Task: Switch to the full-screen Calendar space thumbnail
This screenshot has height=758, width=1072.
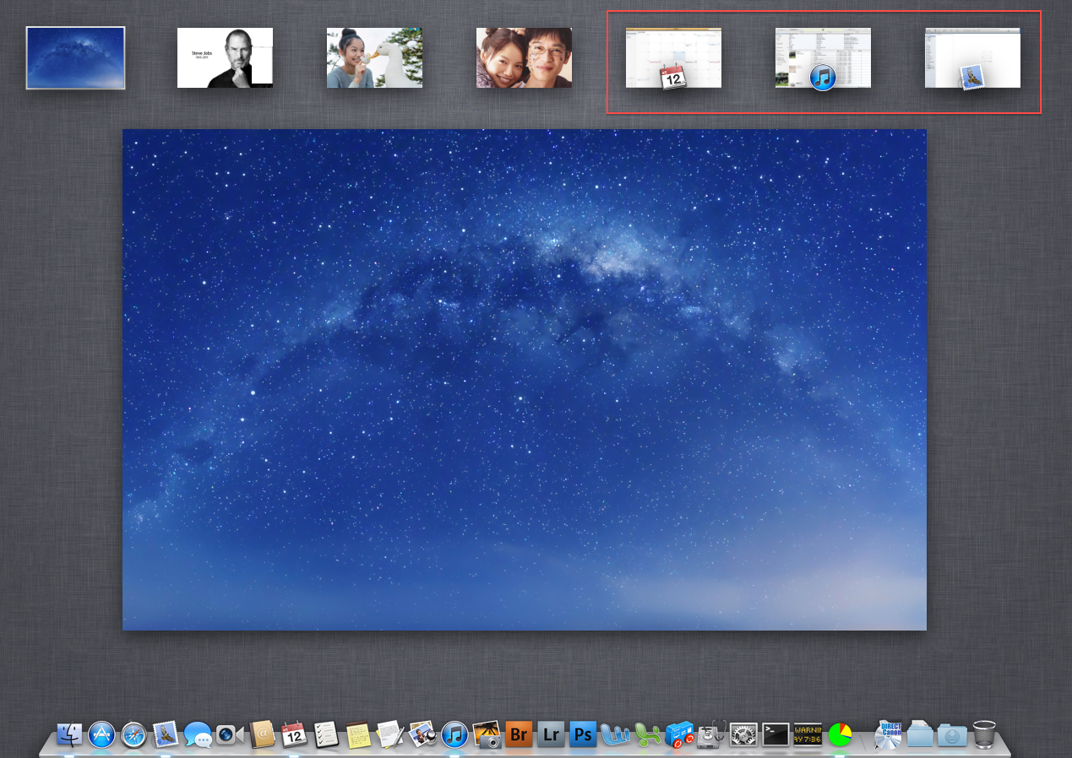Action: click(x=673, y=57)
